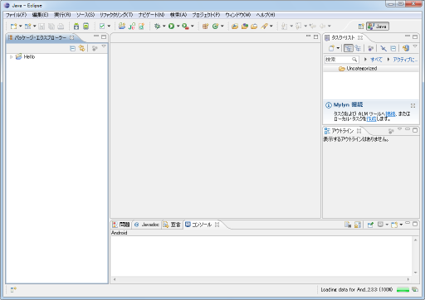Toggle Link with Editor in Package Explorer
Screen dimensions: 425x300
pos(81,48)
